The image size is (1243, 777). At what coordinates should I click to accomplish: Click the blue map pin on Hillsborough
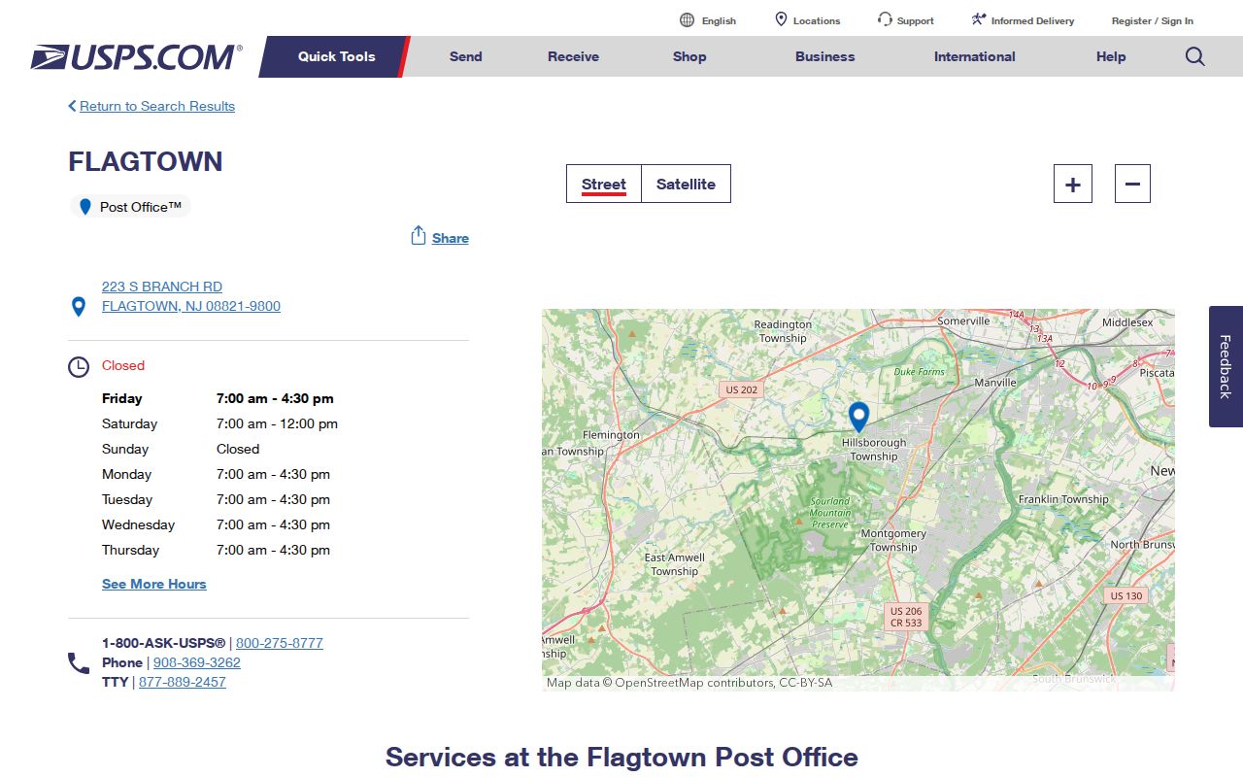pos(858,417)
